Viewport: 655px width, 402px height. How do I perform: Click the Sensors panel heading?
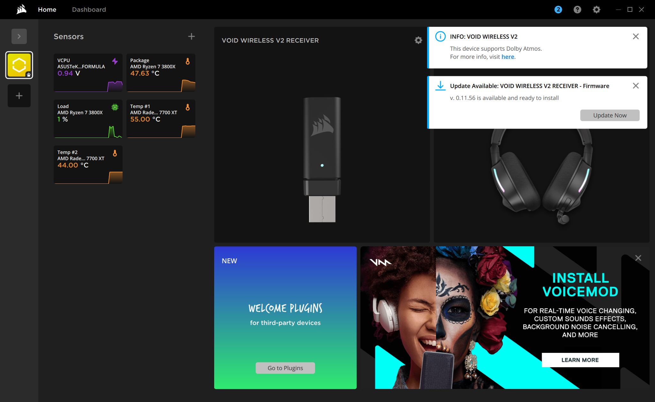69,36
